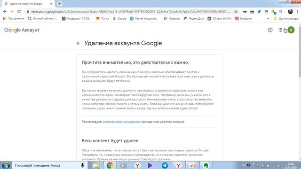
Task: Open the 'Облако Mail.Ru' bookmark
Action: click(220, 19)
